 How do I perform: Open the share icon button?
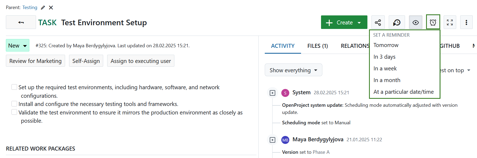tap(378, 23)
